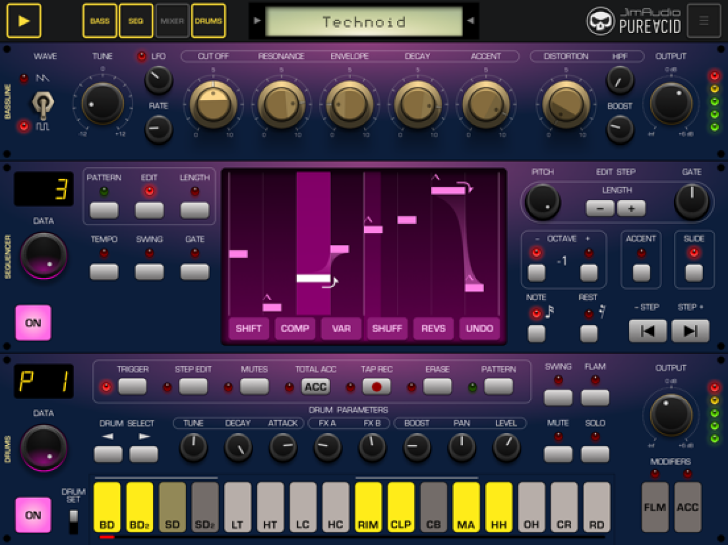This screenshot has width=728, height=545.
Task: Click the drums MUTES button
Action: click(254, 387)
